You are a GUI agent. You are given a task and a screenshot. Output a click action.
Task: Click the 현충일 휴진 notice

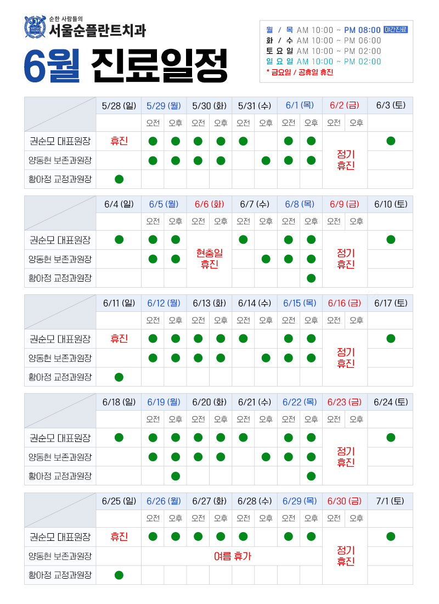coord(210,259)
